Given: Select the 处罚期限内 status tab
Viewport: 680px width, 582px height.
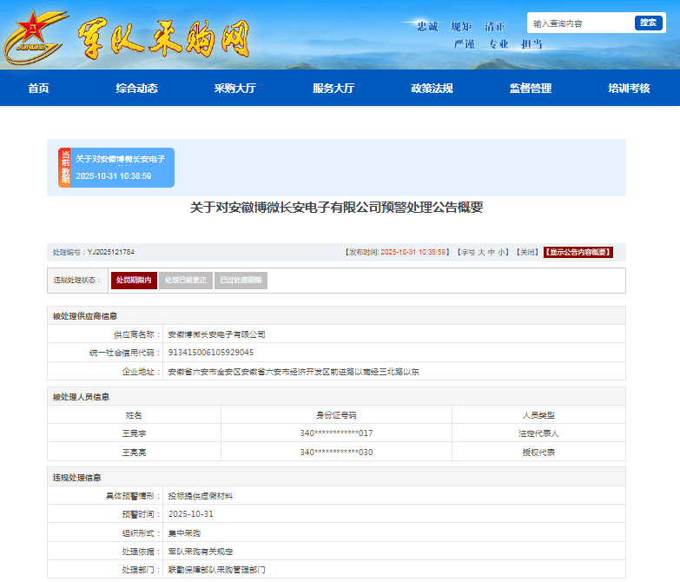Looking at the screenshot, I should point(134,281).
